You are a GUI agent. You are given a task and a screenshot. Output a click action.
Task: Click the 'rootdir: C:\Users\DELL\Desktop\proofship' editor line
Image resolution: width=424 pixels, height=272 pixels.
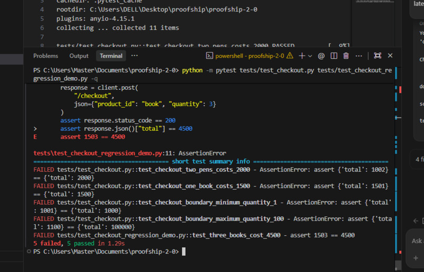[x=157, y=9]
